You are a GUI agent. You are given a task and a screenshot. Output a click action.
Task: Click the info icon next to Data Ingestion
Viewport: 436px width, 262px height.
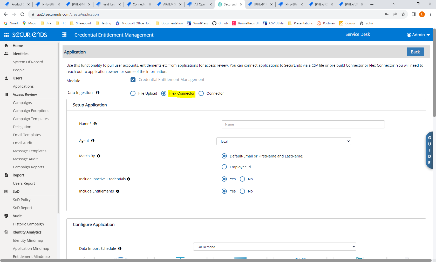click(x=98, y=93)
